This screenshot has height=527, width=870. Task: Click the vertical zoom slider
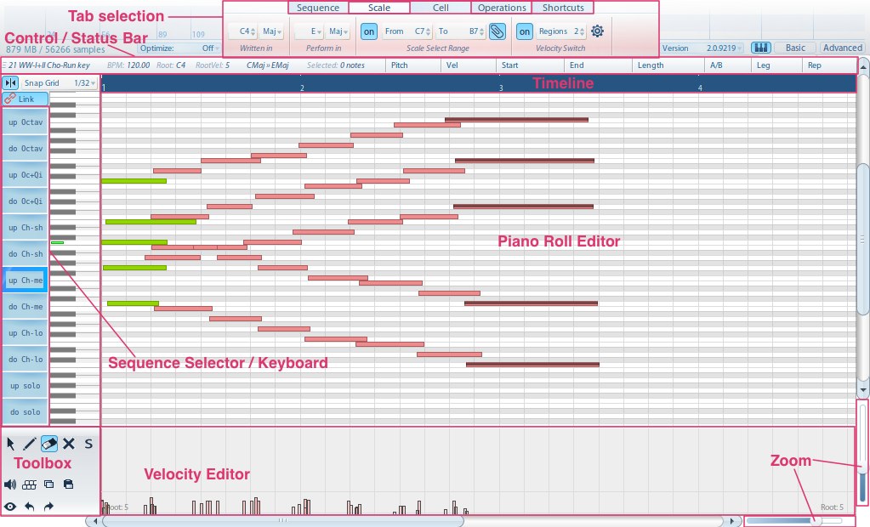[863, 452]
